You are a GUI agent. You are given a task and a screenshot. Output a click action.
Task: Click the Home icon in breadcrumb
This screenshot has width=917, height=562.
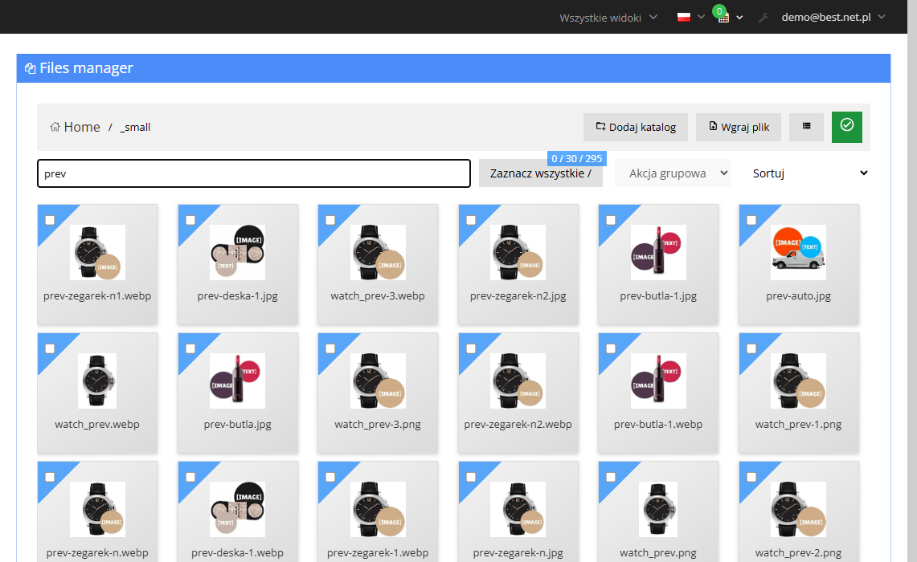pos(55,127)
